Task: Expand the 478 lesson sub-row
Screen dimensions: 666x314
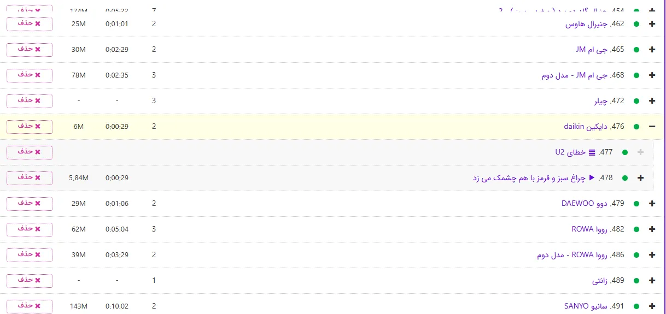Action: point(640,178)
